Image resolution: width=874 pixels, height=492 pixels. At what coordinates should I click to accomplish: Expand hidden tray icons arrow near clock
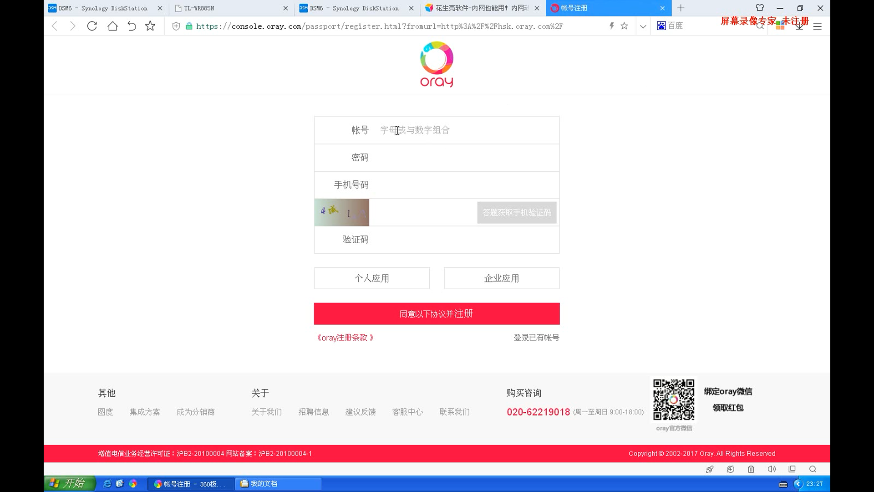(798, 484)
